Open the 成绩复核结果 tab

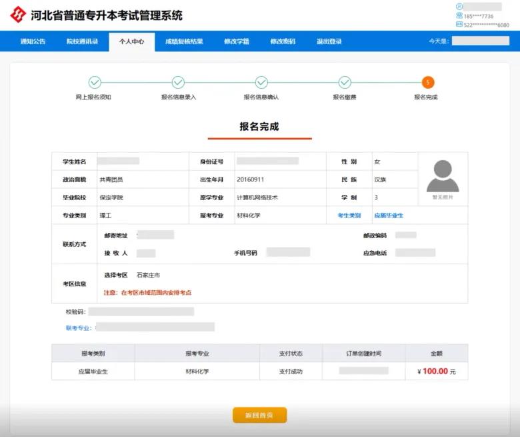point(184,41)
